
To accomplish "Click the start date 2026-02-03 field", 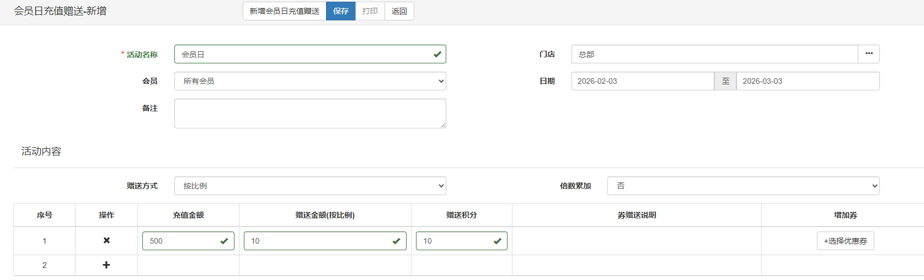I will [x=643, y=81].
